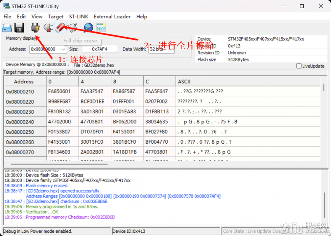This screenshot has width=331, height=236.
Task: Click Device value STM32F405xx/F407xx
Action: tap(266, 39)
